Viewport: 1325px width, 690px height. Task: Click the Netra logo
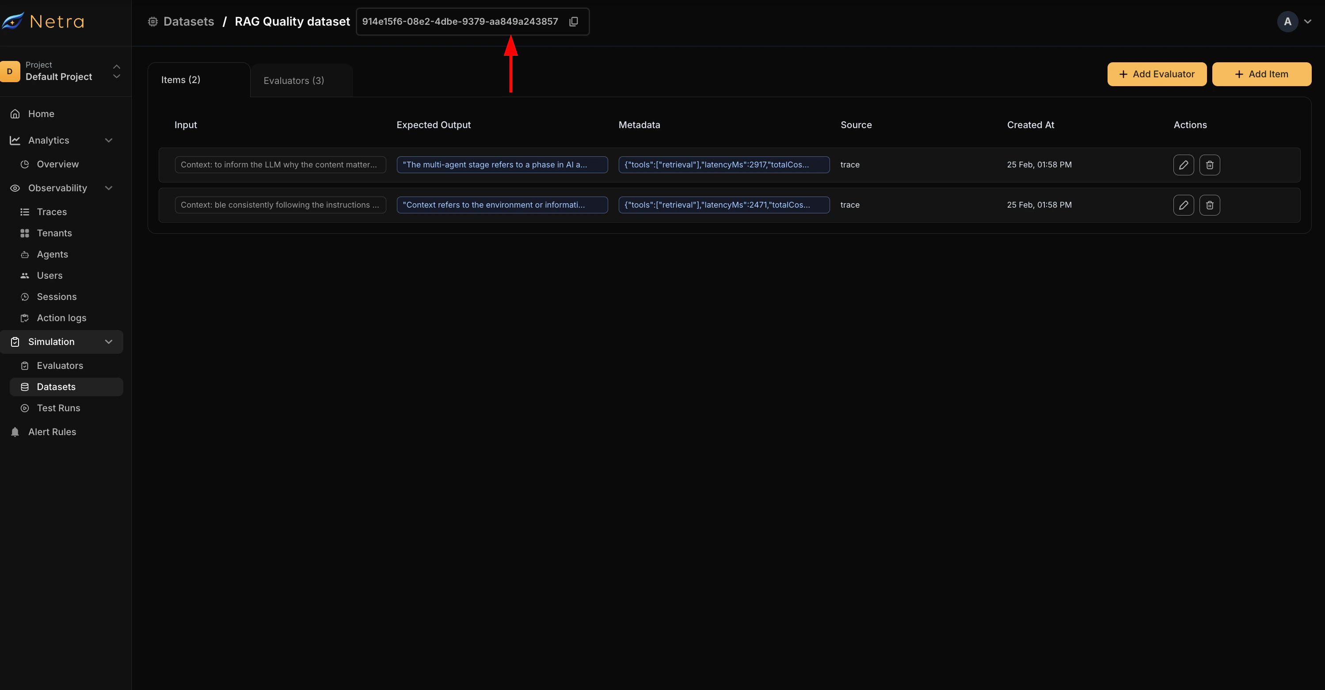pyautogui.click(x=43, y=21)
